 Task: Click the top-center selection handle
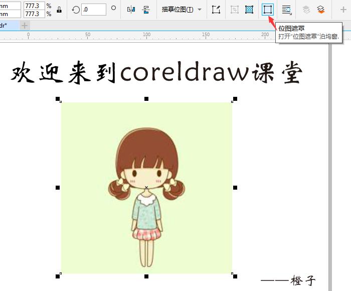point(146,99)
